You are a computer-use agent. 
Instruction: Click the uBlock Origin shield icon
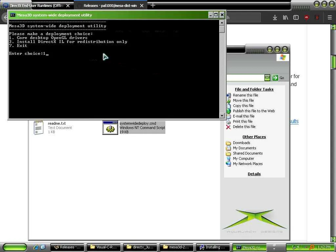(x=307, y=17)
